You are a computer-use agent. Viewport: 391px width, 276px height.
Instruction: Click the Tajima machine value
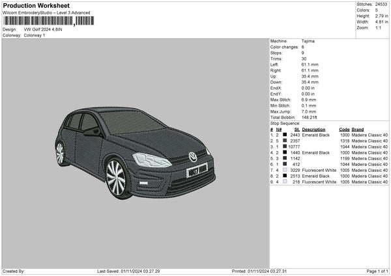(x=309, y=41)
